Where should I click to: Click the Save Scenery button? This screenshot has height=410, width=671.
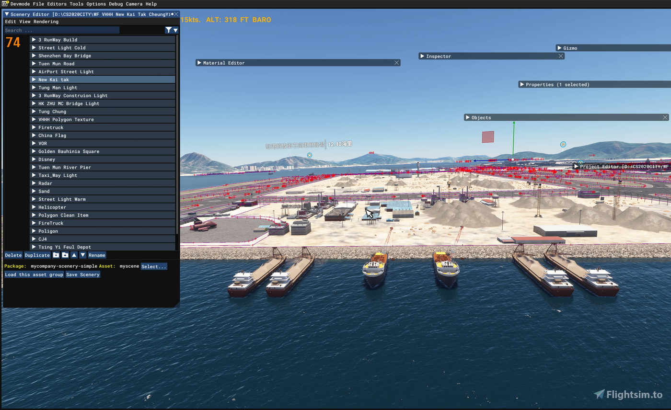(x=82, y=274)
